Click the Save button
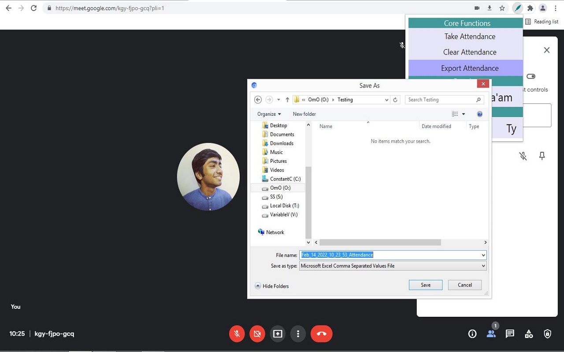Viewport: 564px width, 352px height. pos(425,285)
